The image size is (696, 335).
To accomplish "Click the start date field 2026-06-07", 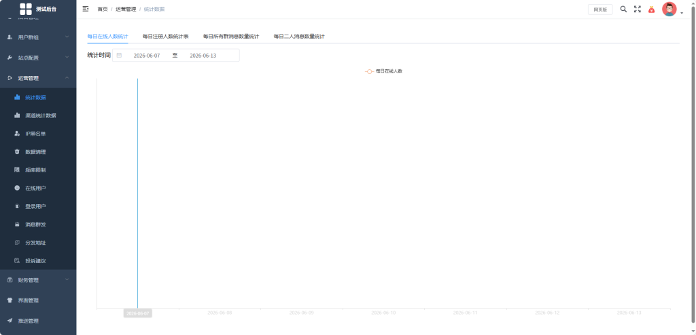I will click(x=147, y=56).
